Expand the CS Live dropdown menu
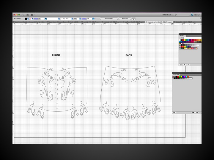Viewport: 214px width, 160px height. [x=196, y=15]
